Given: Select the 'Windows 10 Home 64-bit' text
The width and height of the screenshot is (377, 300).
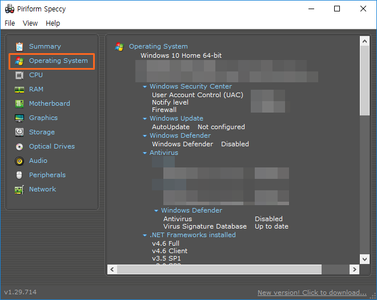Looking at the screenshot, I should [x=181, y=55].
